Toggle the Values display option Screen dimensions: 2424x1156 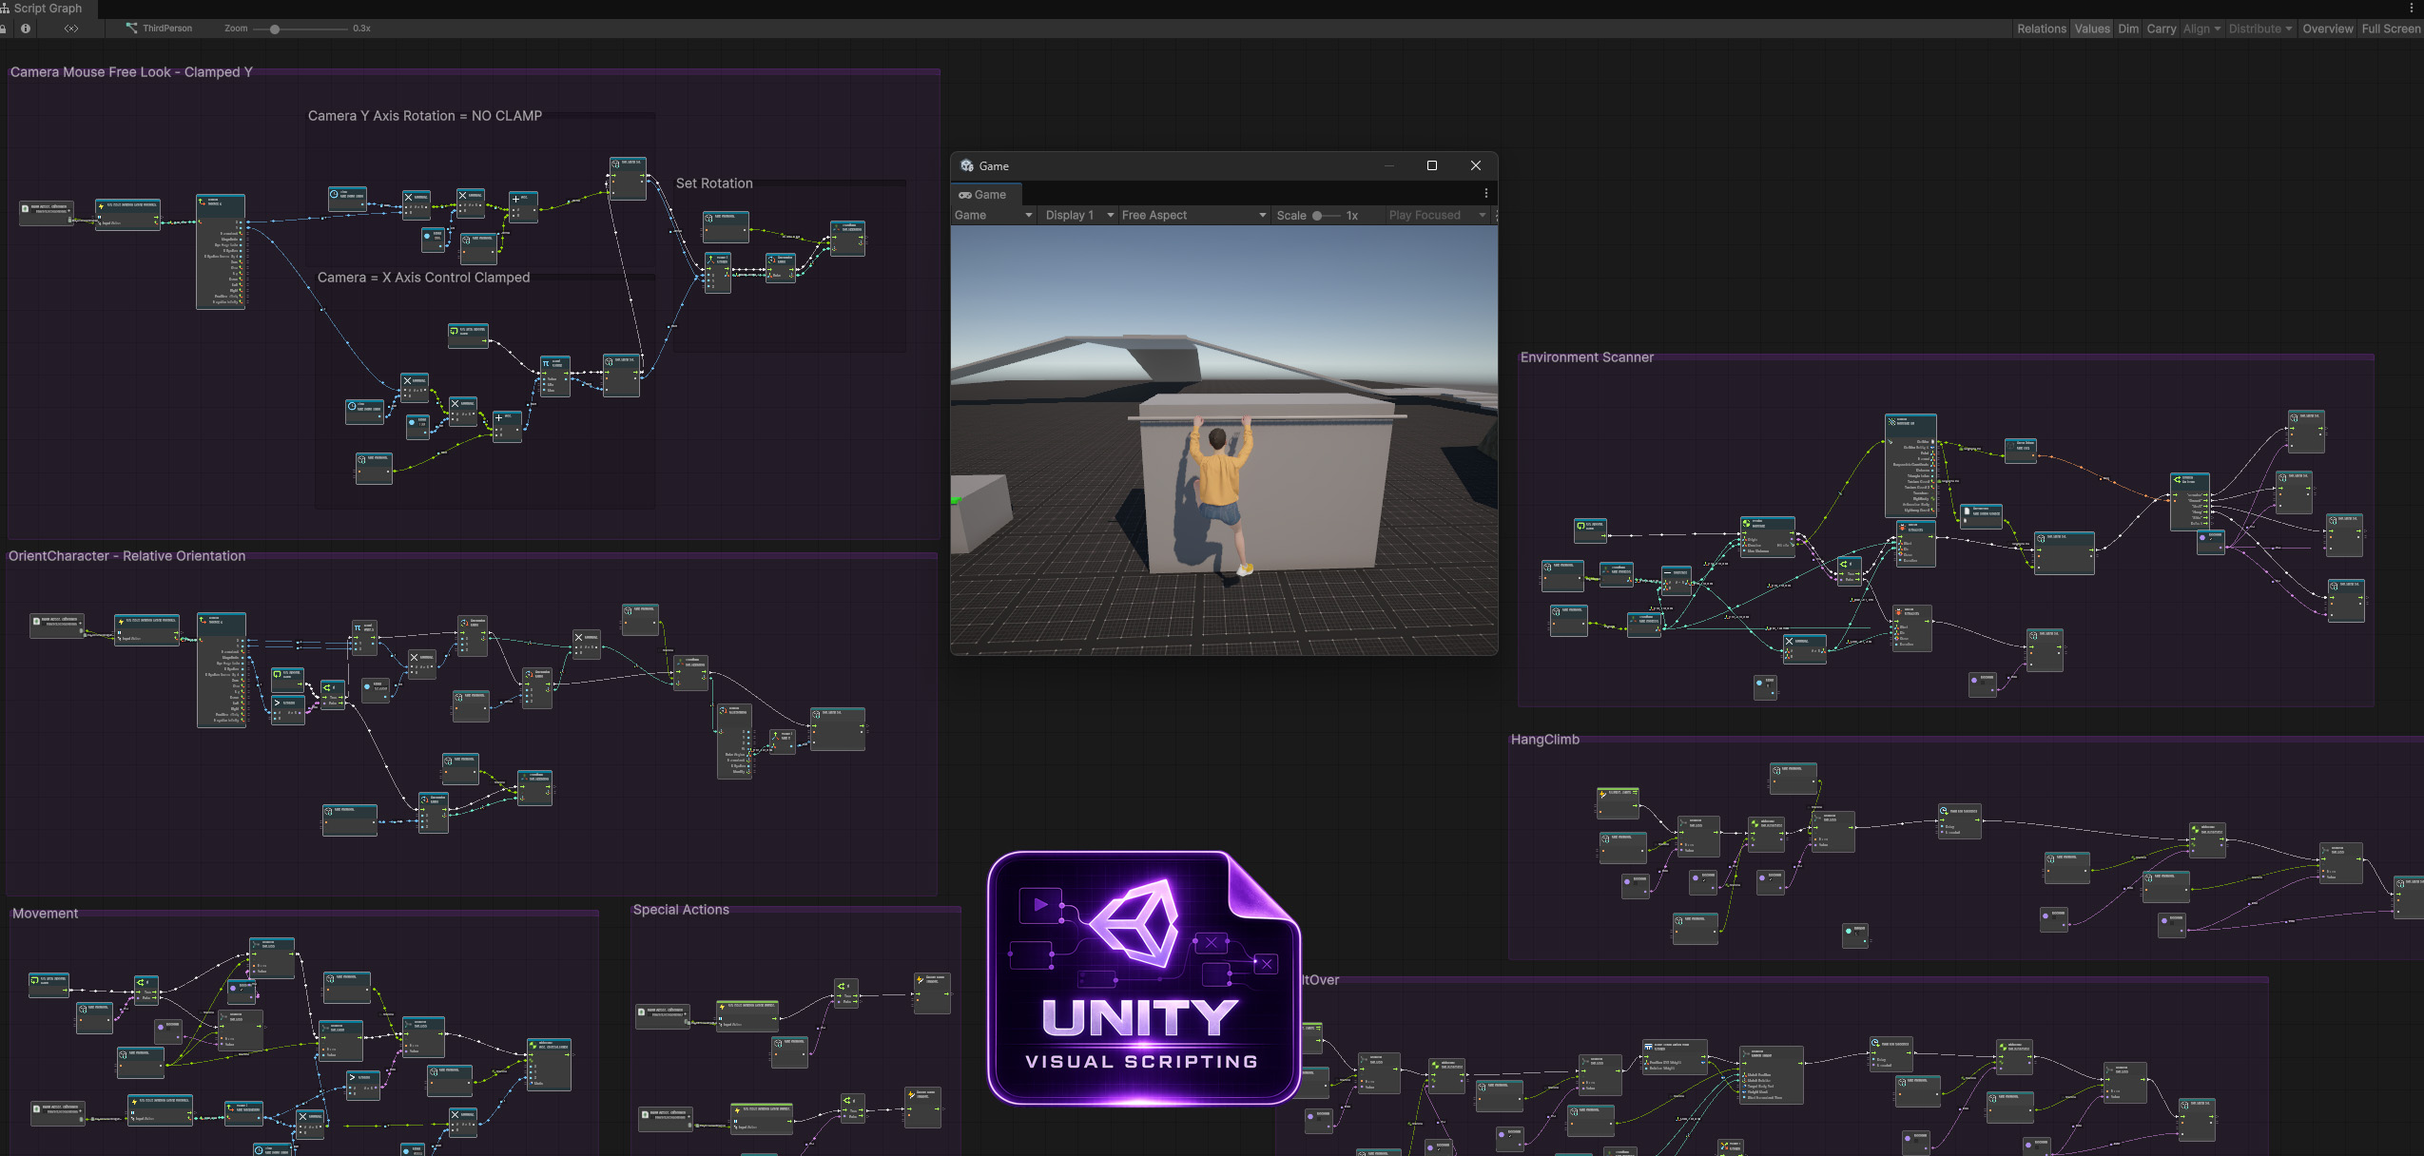[2092, 29]
